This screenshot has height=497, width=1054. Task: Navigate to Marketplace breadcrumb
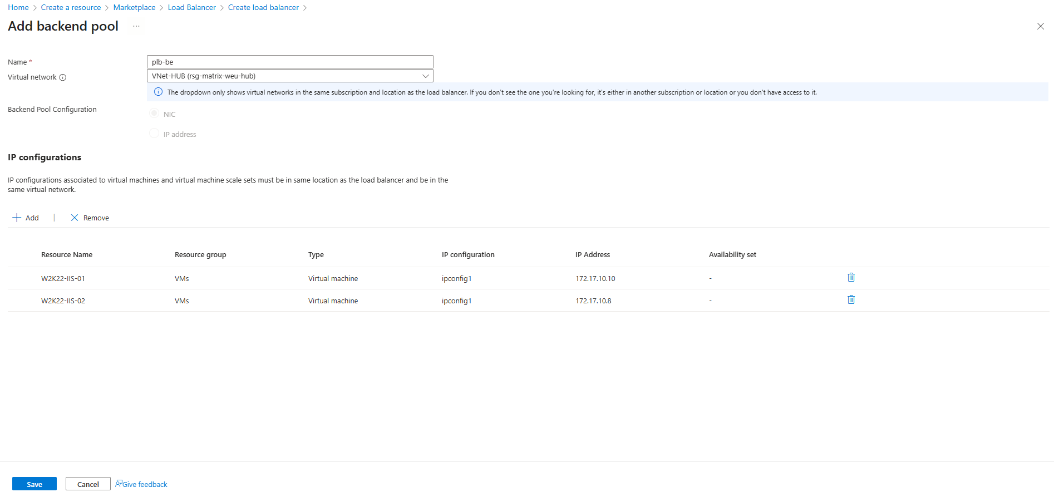(134, 7)
